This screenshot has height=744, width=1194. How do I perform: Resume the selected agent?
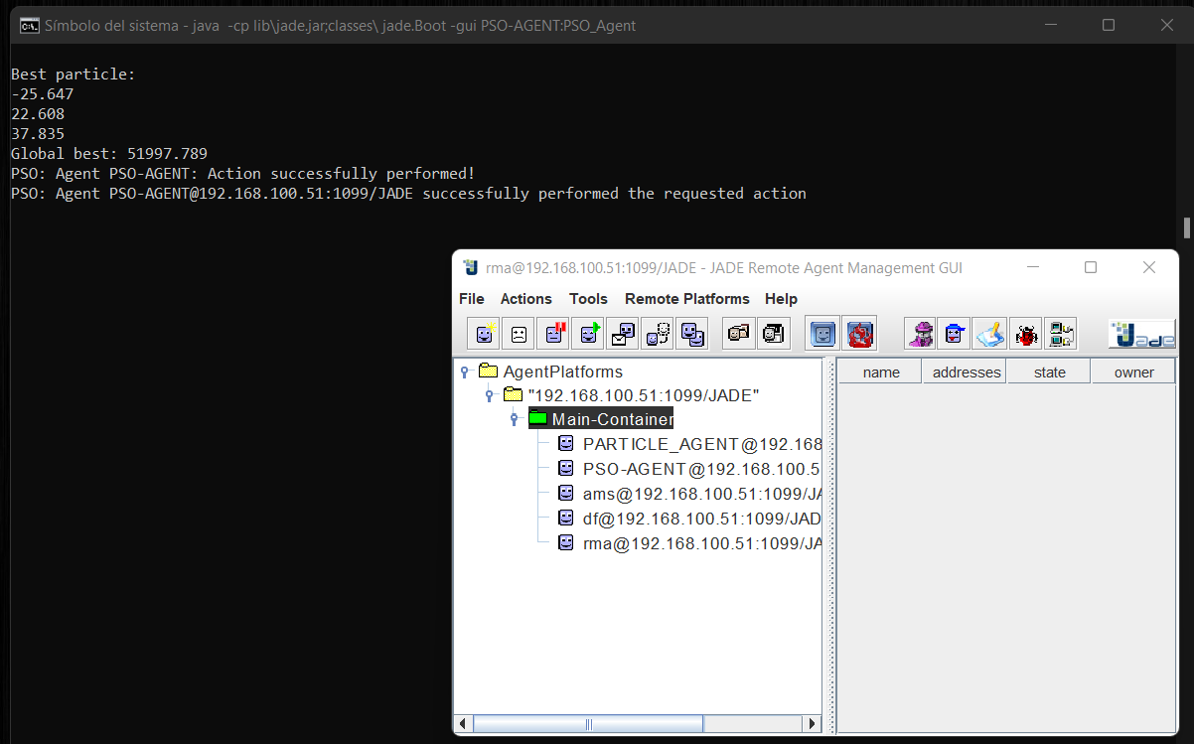587,333
